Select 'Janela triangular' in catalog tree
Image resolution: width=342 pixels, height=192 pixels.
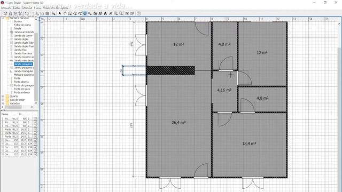coord(24,71)
